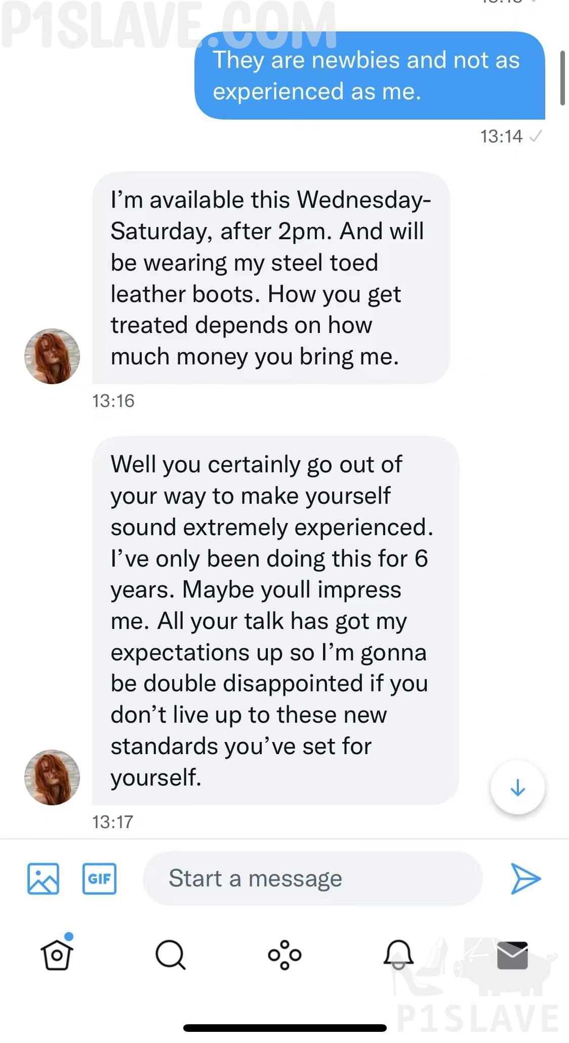Screen dimensions: 569x1043
Task: Focus the "Start a message" field
Action: 312,878
